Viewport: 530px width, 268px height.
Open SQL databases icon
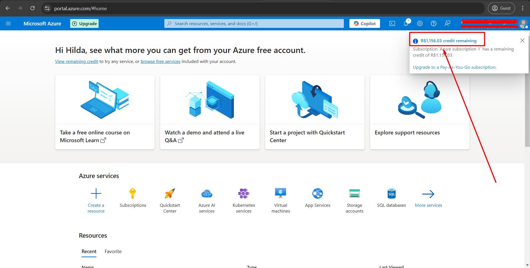(x=392, y=193)
